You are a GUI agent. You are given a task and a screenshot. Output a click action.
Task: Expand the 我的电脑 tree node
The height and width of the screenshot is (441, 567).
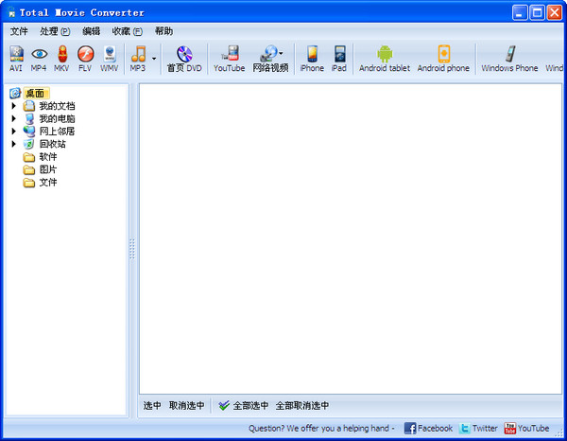(x=14, y=118)
